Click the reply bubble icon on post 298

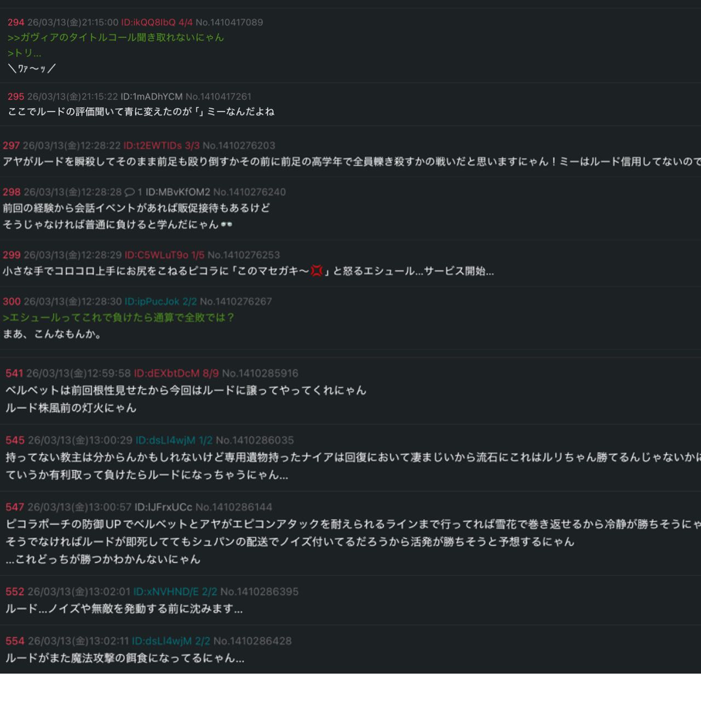click(x=129, y=192)
